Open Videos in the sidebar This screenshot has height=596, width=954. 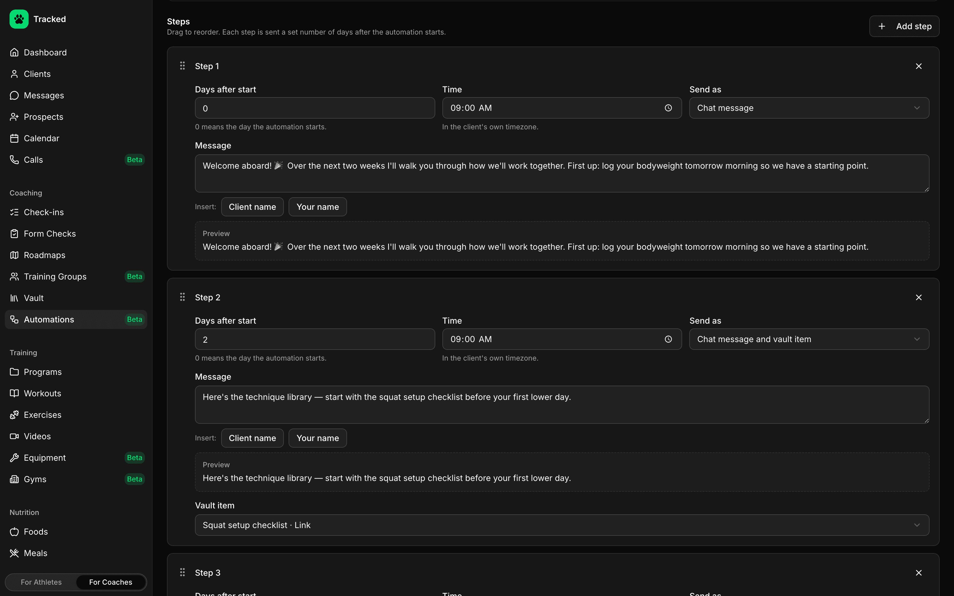click(76, 436)
